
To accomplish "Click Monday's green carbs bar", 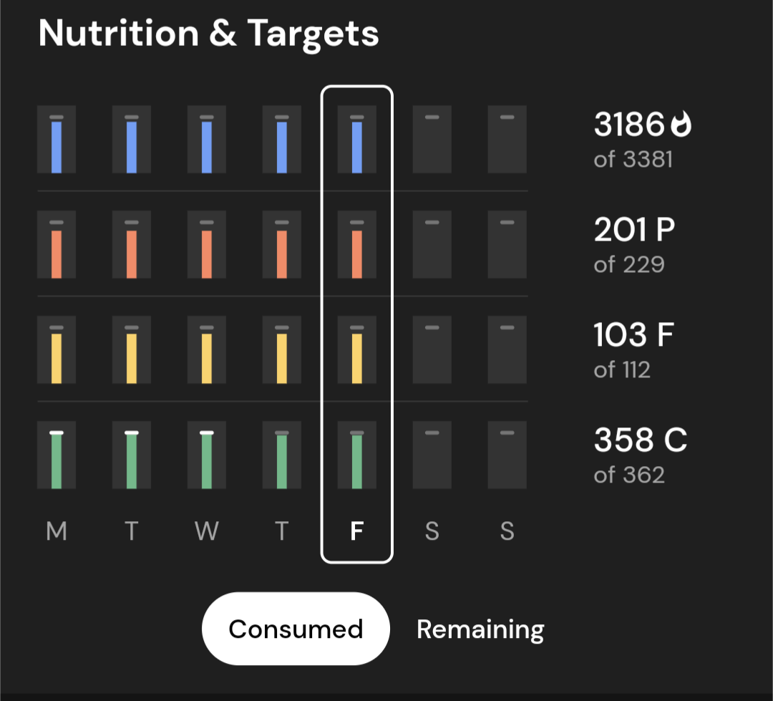I will point(57,462).
